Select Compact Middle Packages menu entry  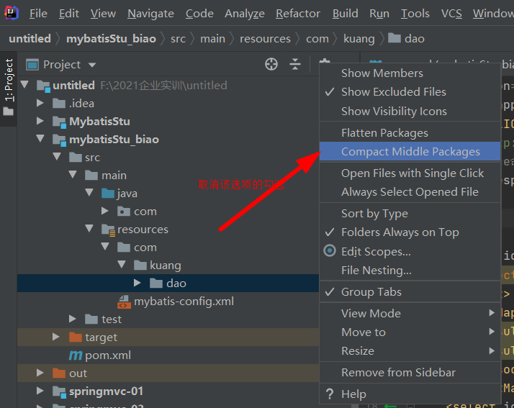click(410, 152)
